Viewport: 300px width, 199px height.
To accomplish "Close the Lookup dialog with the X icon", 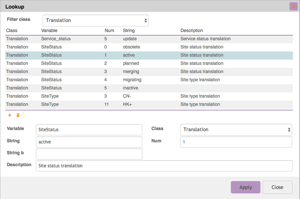I will [293, 6].
